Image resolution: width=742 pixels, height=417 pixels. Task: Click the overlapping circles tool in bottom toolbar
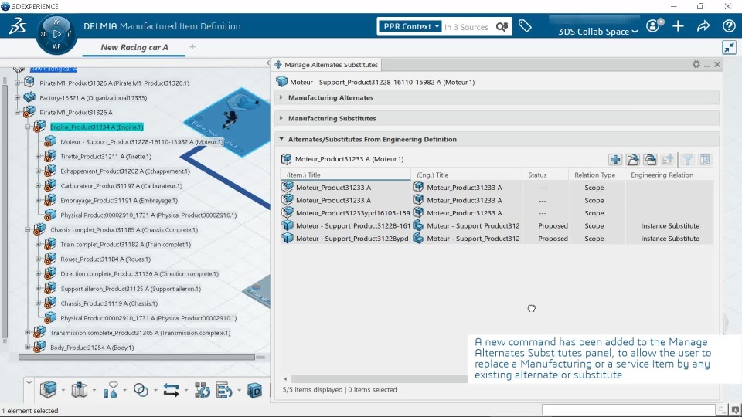[141, 390]
